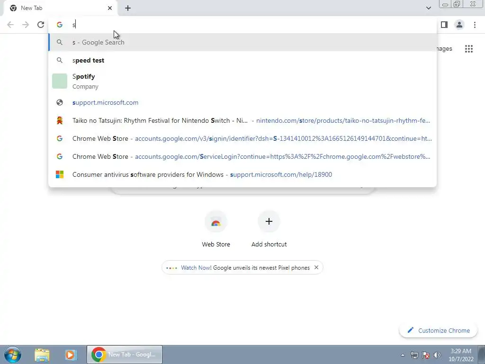Open Chrome's three-dot menu

(475, 25)
